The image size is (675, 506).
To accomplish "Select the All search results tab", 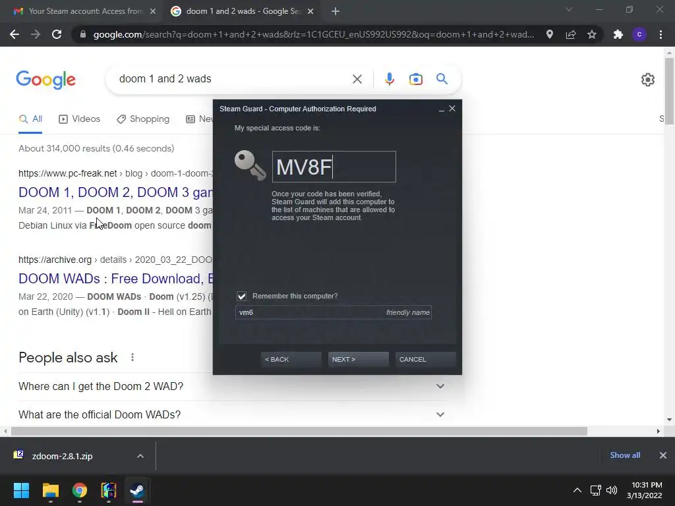I will (x=30, y=119).
